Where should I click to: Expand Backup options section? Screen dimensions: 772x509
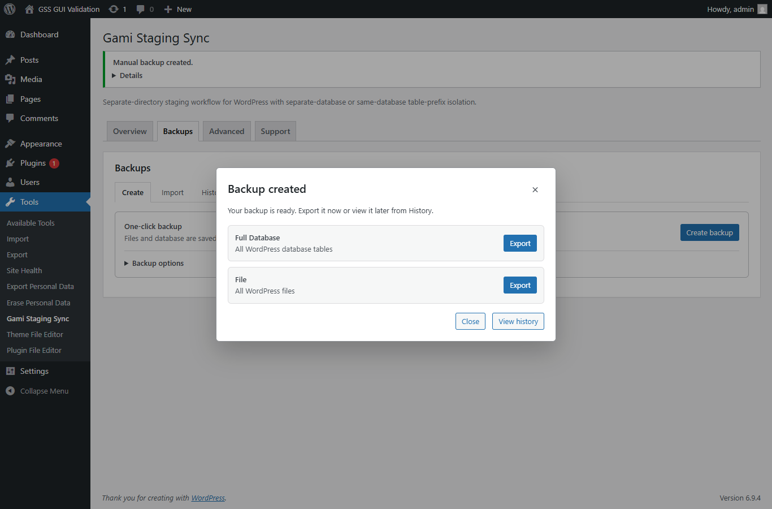click(154, 263)
